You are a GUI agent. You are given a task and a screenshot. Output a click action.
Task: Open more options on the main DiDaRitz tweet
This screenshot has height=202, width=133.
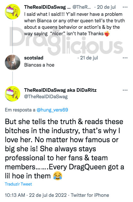pos(125,90)
